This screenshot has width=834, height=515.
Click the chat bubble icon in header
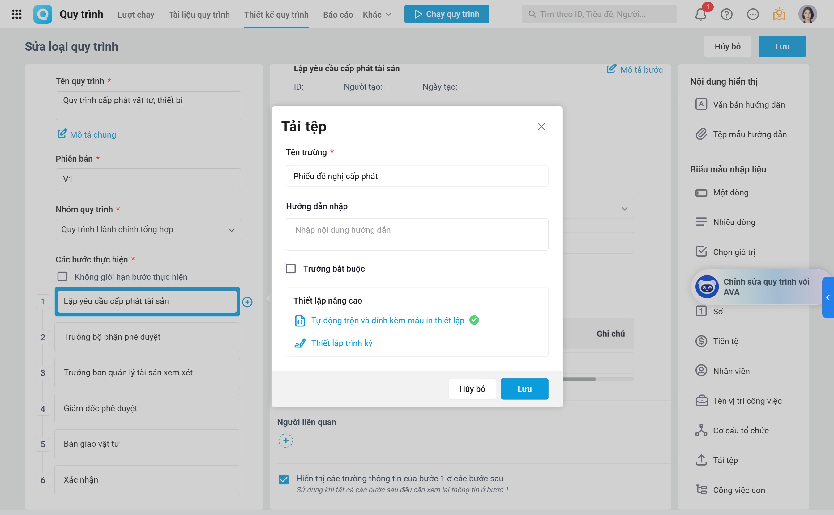click(753, 14)
